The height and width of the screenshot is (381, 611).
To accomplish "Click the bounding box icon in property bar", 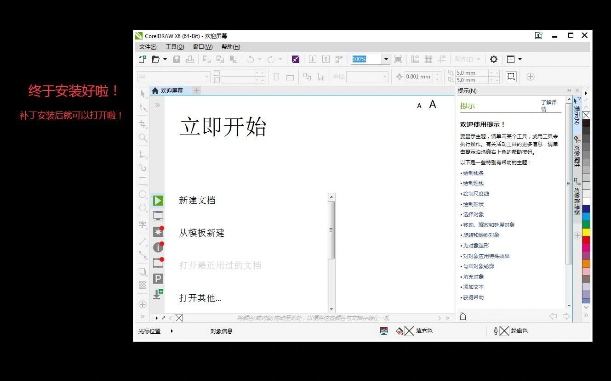I will [511, 77].
